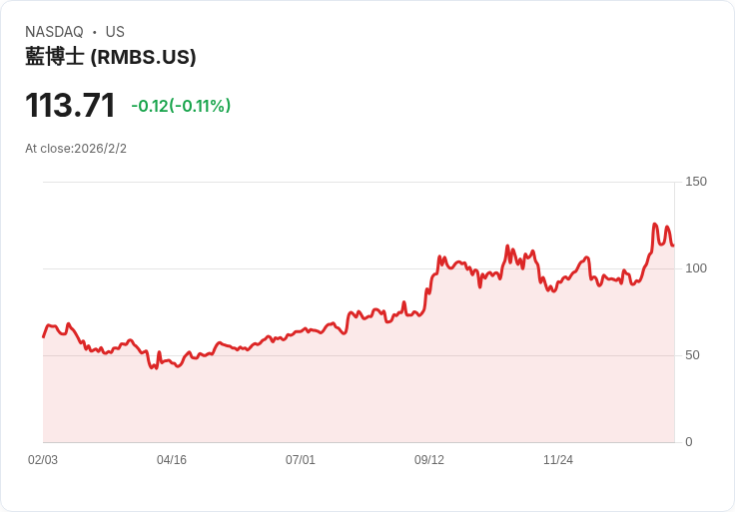Screen dimensions: 735x512
Task: Click the 02/03 date axis label
Action: coord(43,460)
